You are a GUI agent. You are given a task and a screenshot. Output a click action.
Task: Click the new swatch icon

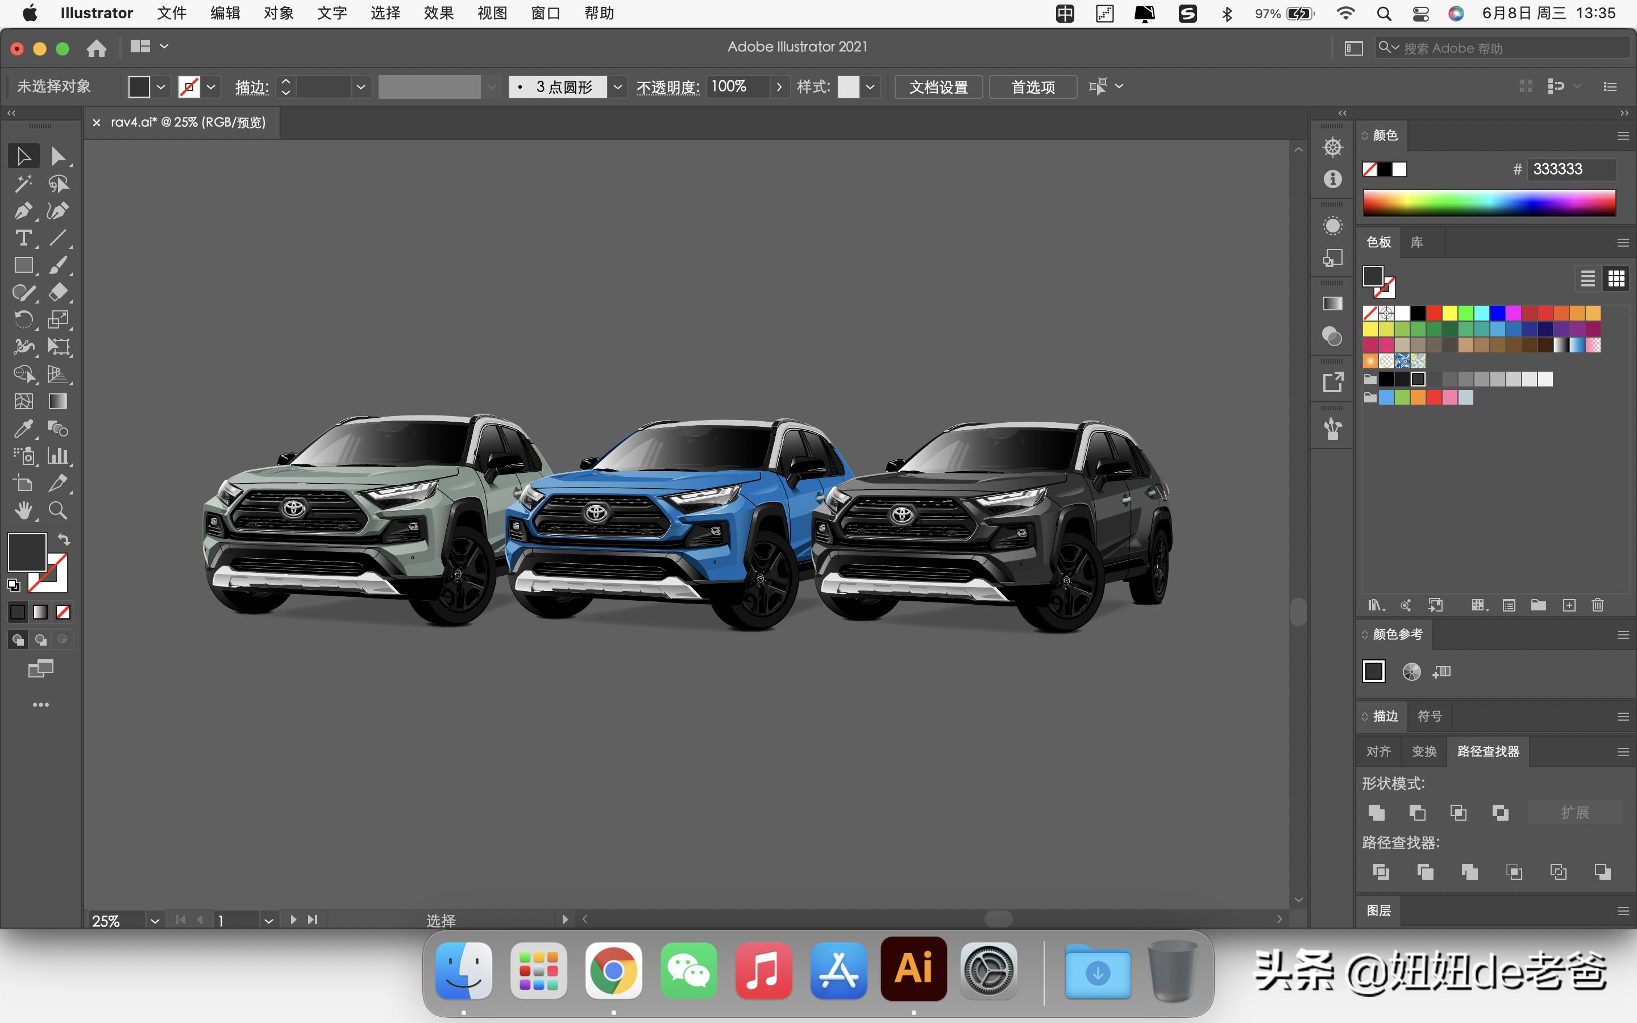(x=1569, y=605)
